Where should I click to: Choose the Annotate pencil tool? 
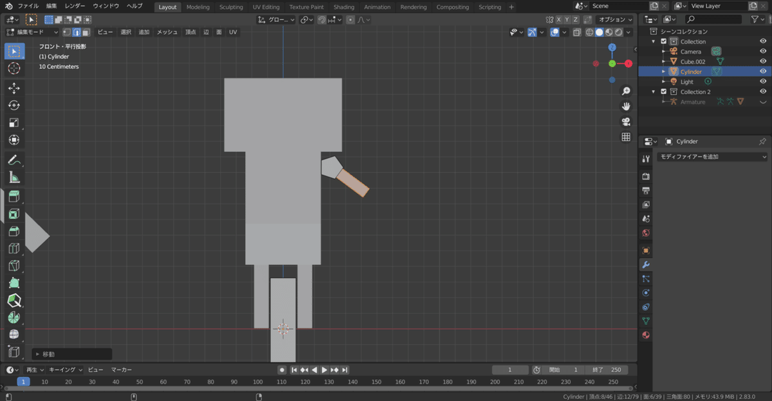tap(14, 160)
